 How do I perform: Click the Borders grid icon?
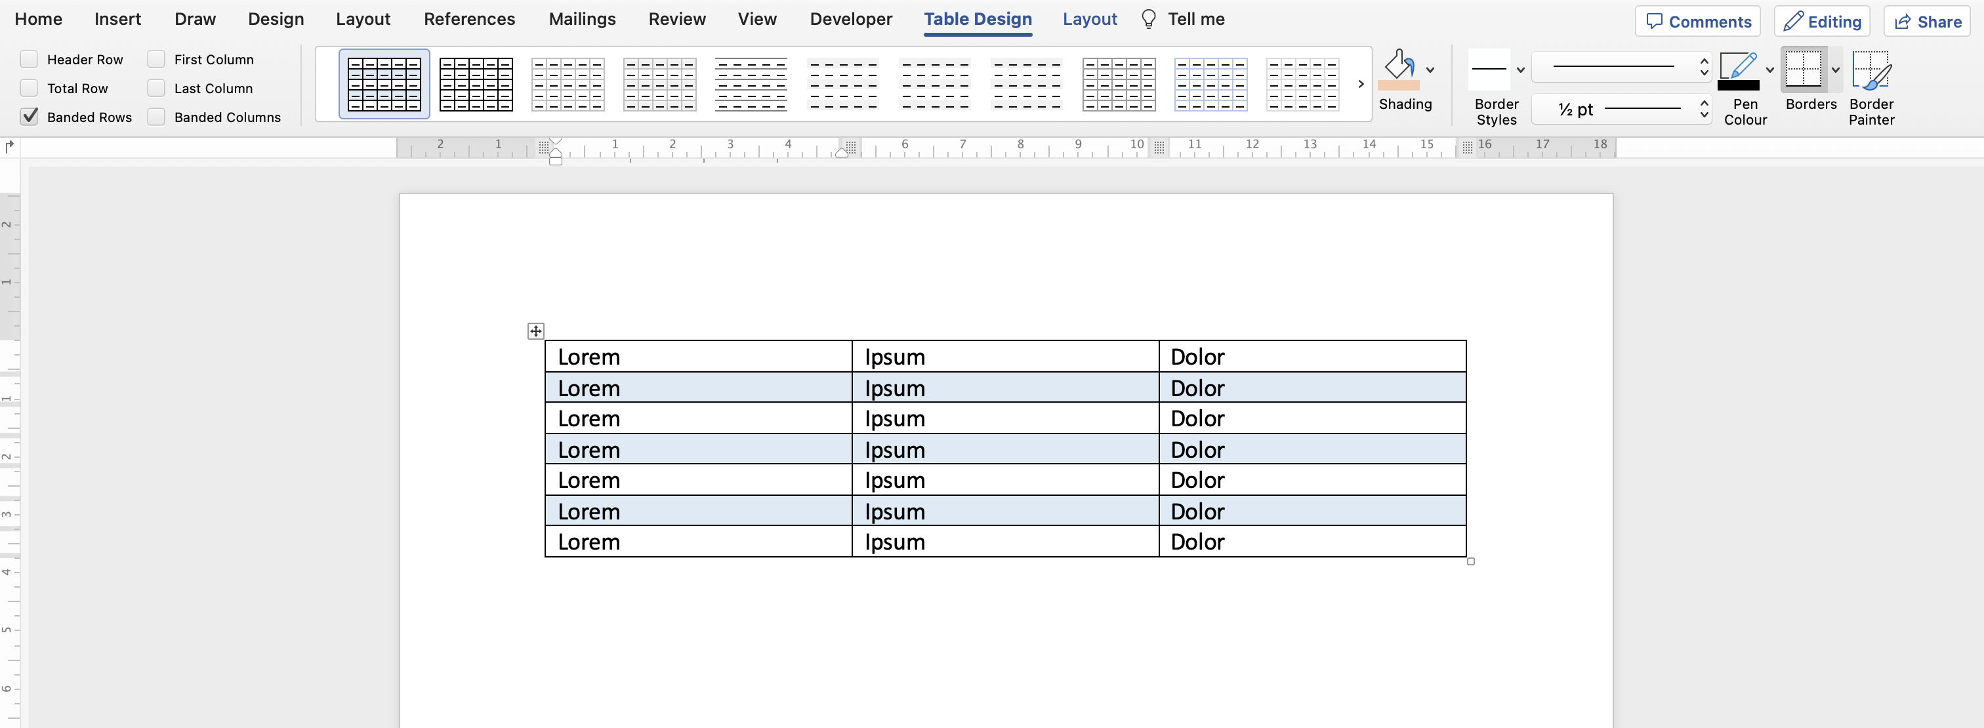tap(1803, 70)
